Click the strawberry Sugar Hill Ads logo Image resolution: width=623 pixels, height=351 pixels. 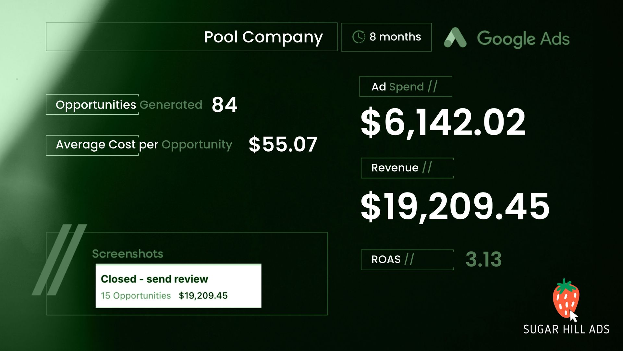coord(565,298)
